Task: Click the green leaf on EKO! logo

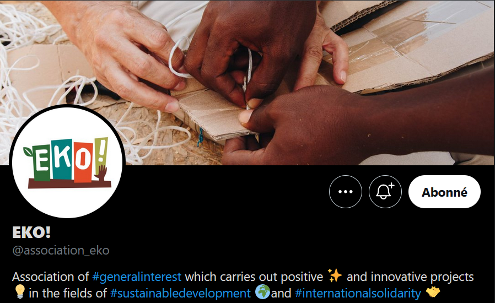Action: [28, 151]
